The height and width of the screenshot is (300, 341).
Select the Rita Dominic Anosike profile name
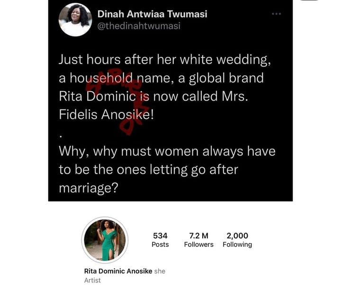tap(118, 271)
